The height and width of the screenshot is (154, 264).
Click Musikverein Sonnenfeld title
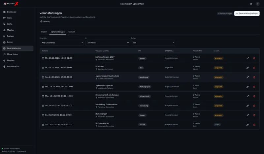click(132, 4)
